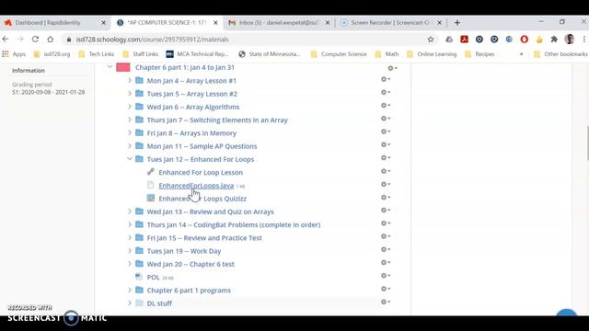This screenshot has height=331, width=589.
Task: Click the red Opera-style extension icon
Action: click(524, 39)
